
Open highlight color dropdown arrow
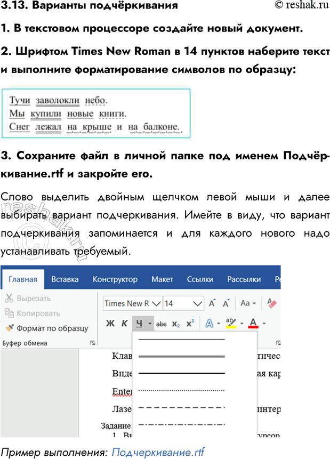tap(242, 324)
